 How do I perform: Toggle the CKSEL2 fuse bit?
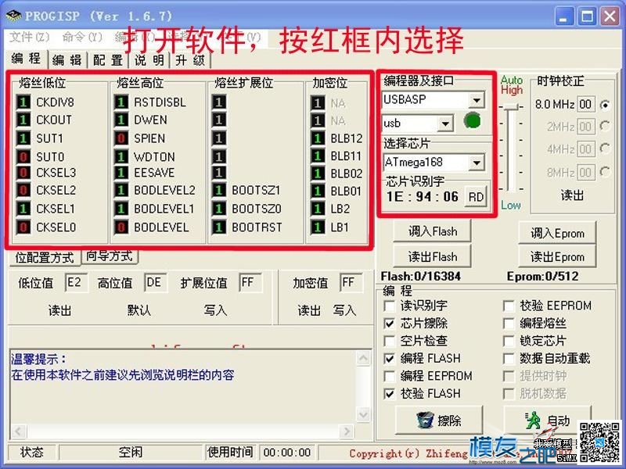[23, 190]
